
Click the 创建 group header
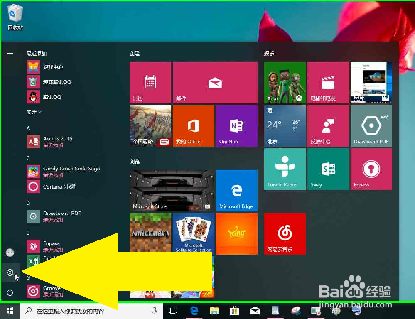(x=135, y=54)
